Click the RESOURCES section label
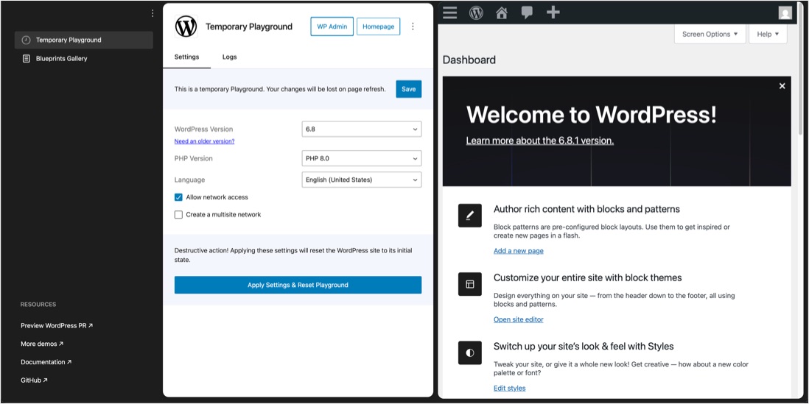 pyautogui.click(x=38, y=305)
